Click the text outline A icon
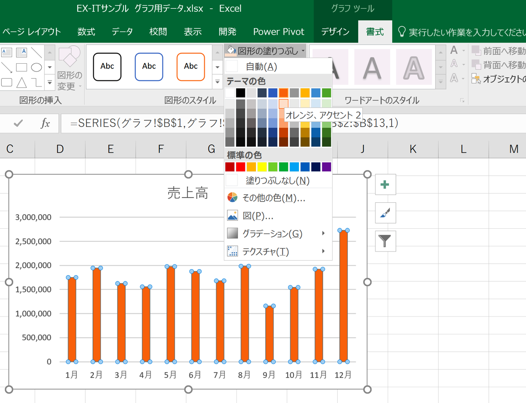The height and width of the screenshot is (403, 526). (x=454, y=64)
